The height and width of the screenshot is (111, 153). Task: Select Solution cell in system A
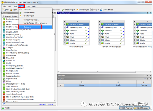click(x=78, y=40)
